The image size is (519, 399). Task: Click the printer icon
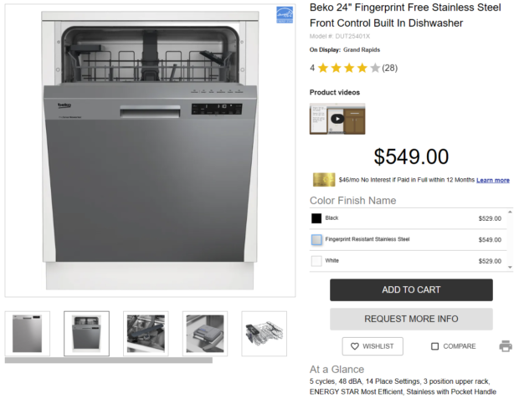[x=506, y=346]
